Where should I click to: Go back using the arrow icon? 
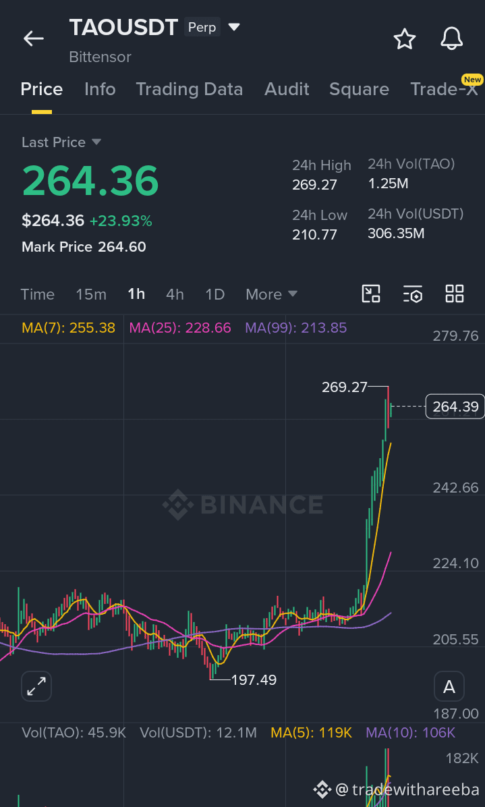[34, 38]
